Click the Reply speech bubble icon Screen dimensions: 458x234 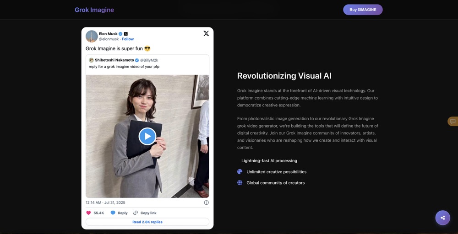pos(113,213)
